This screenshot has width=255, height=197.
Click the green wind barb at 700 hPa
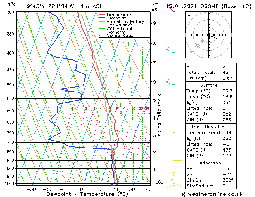pyautogui.click(x=178, y=134)
